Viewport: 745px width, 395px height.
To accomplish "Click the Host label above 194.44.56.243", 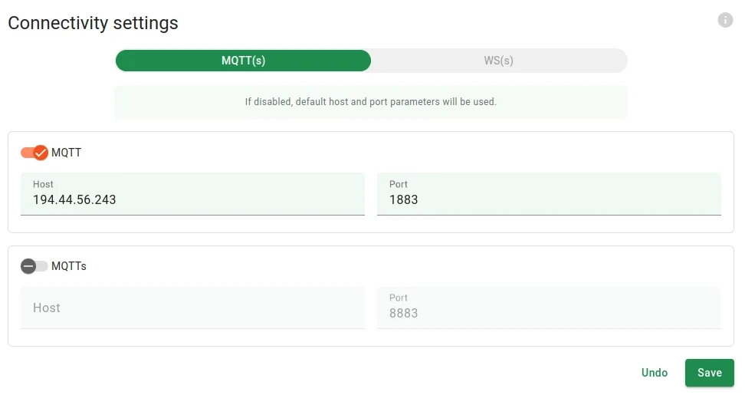I will click(x=43, y=184).
